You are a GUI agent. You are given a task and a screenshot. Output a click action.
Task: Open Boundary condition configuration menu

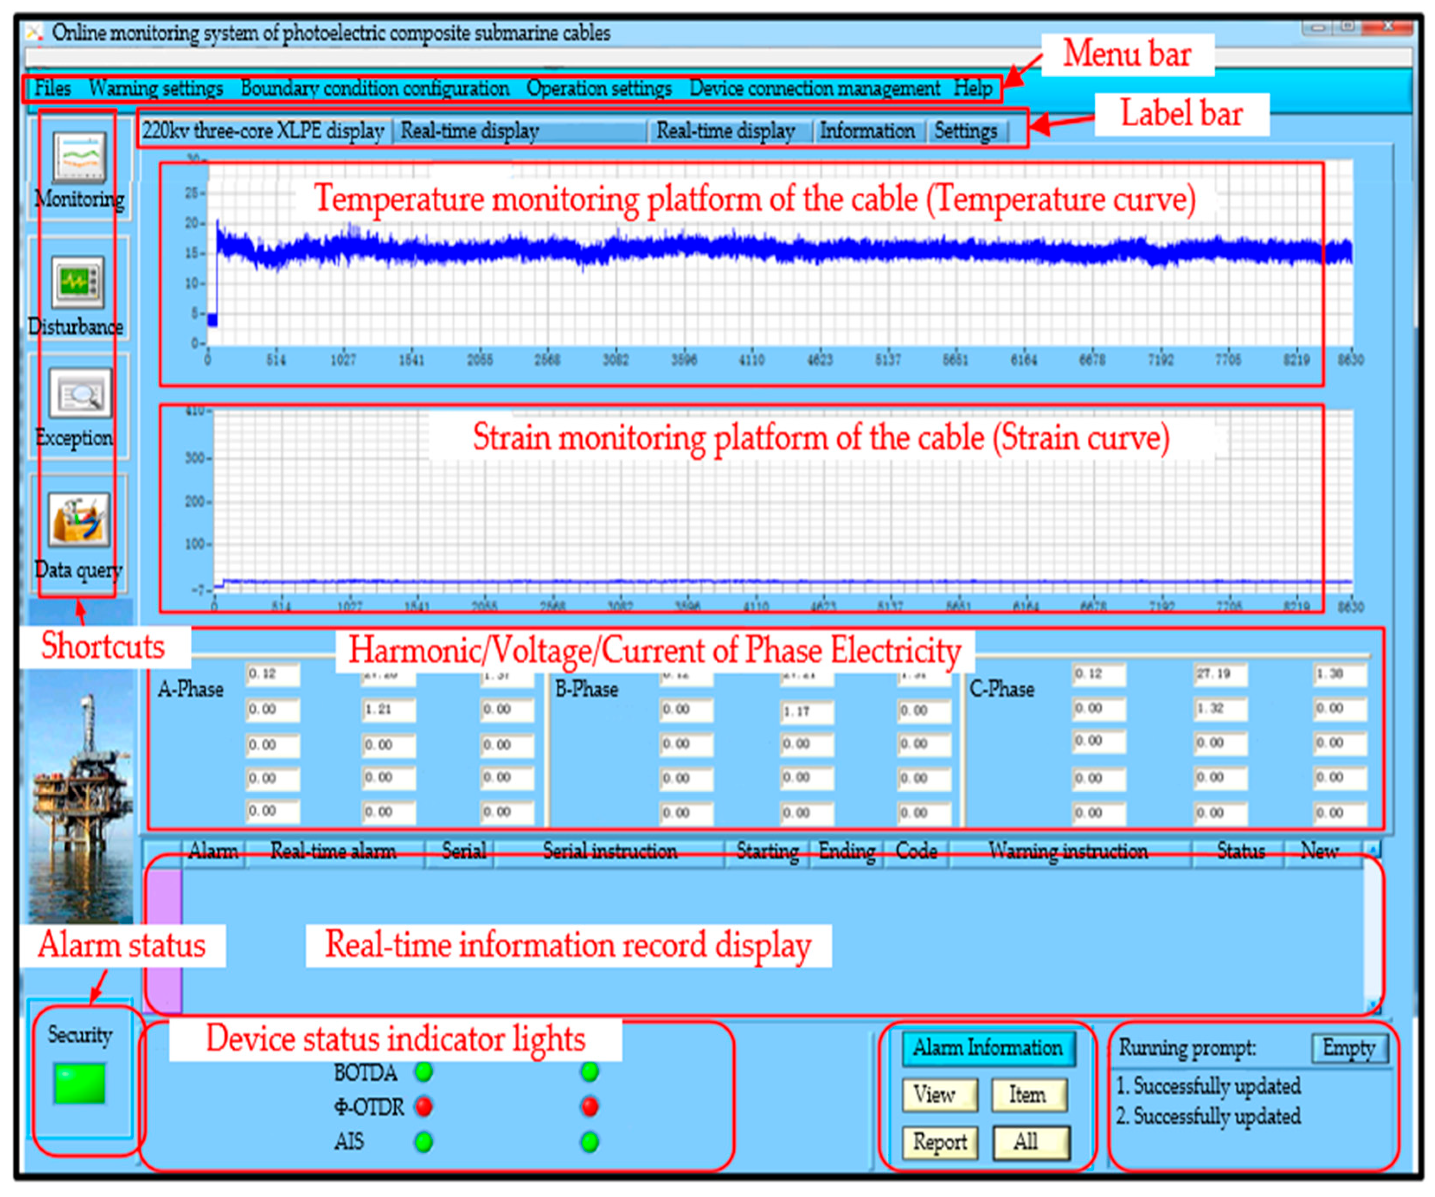(375, 89)
